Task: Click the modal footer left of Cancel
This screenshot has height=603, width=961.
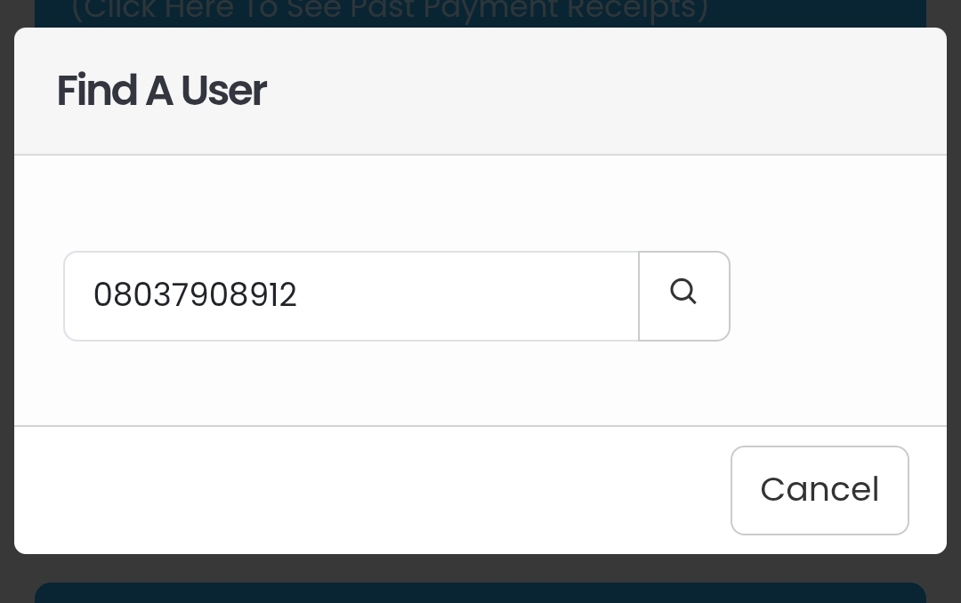Action: 356,489
